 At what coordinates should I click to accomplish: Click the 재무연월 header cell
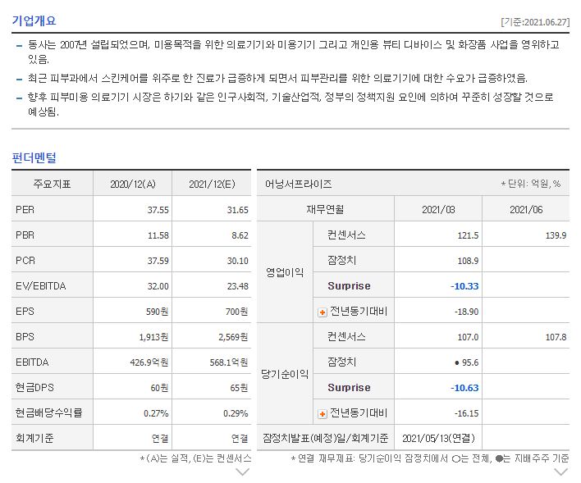pos(325,210)
